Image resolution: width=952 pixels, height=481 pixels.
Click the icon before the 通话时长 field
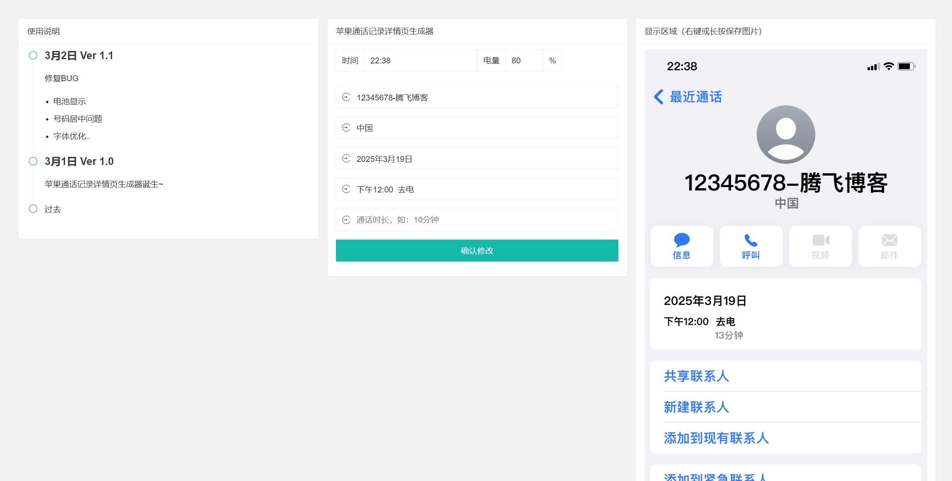pos(346,220)
